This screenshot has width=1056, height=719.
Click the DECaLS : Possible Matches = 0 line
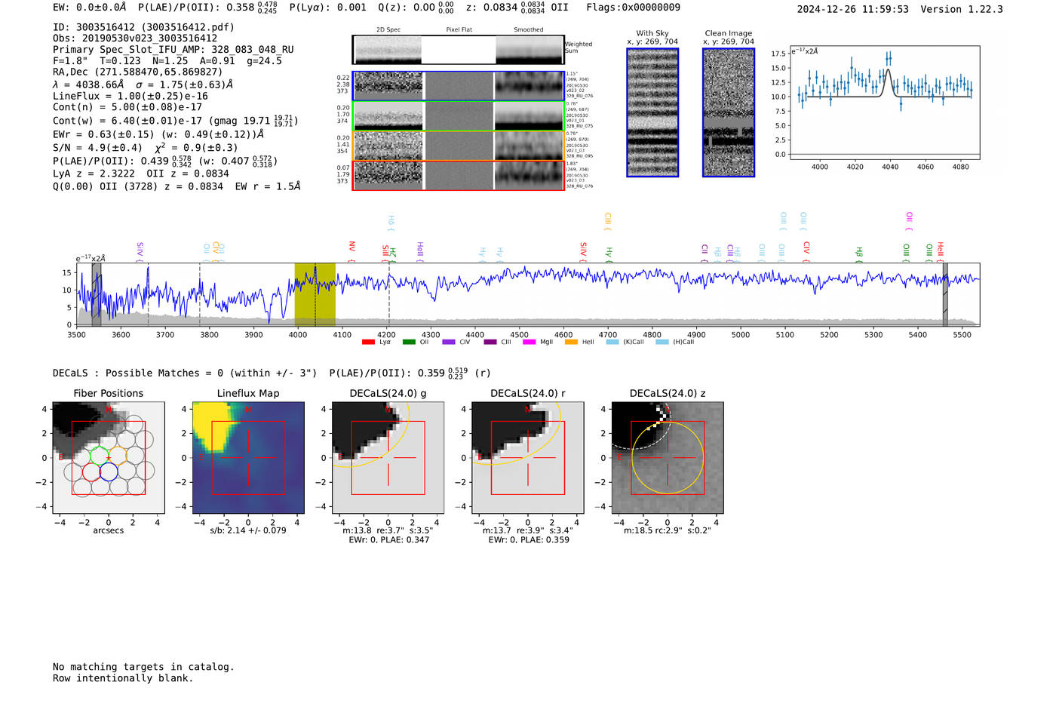pyautogui.click(x=185, y=373)
